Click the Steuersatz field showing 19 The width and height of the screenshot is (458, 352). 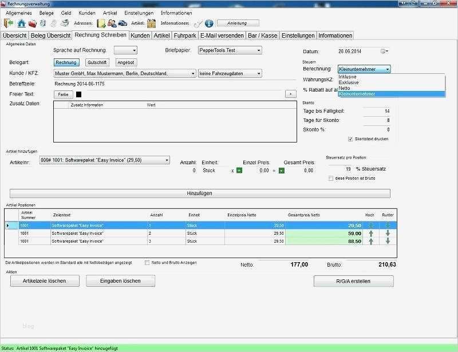point(340,169)
